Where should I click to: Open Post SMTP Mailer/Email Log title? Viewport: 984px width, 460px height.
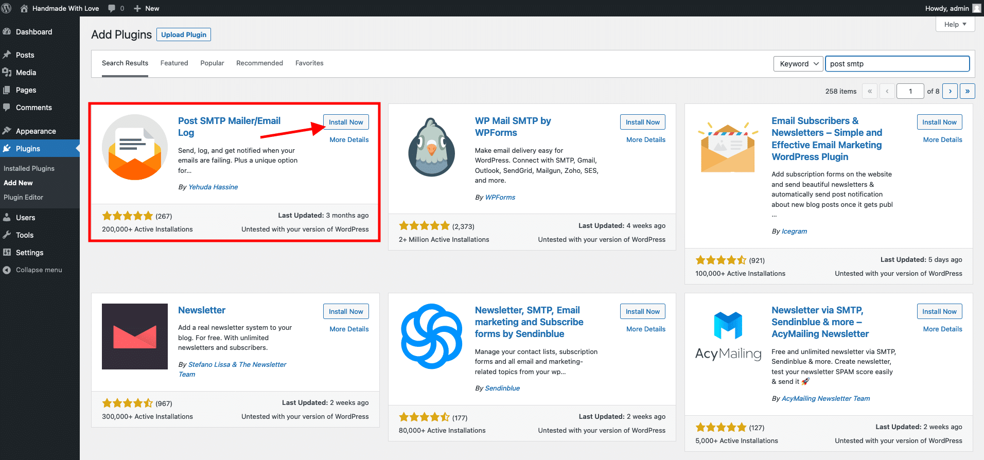[x=230, y=127]
